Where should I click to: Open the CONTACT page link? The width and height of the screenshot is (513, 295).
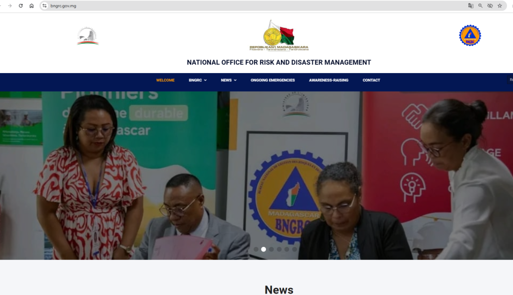[x=371, y=80]
